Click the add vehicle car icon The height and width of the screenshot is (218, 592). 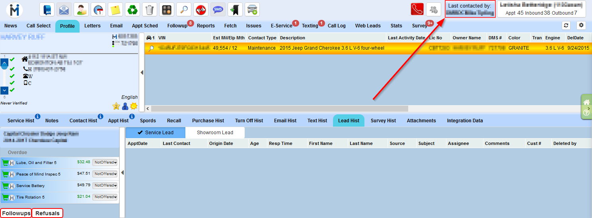click(252, 9)
